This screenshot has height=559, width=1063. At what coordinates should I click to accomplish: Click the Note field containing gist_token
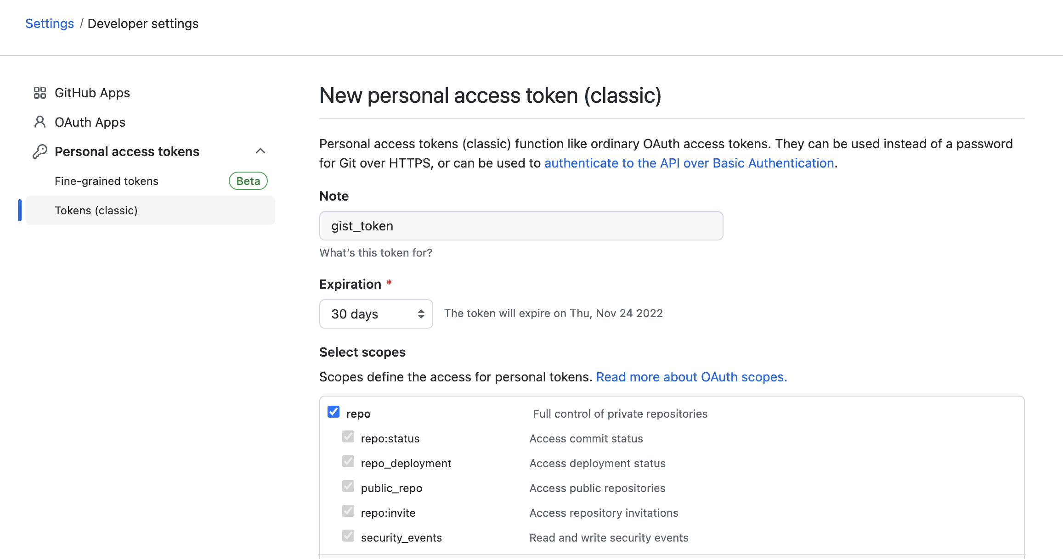point(521,226)
